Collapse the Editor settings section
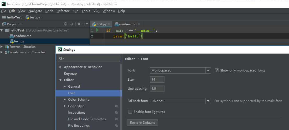289x130 pixels. coord(61,80)
